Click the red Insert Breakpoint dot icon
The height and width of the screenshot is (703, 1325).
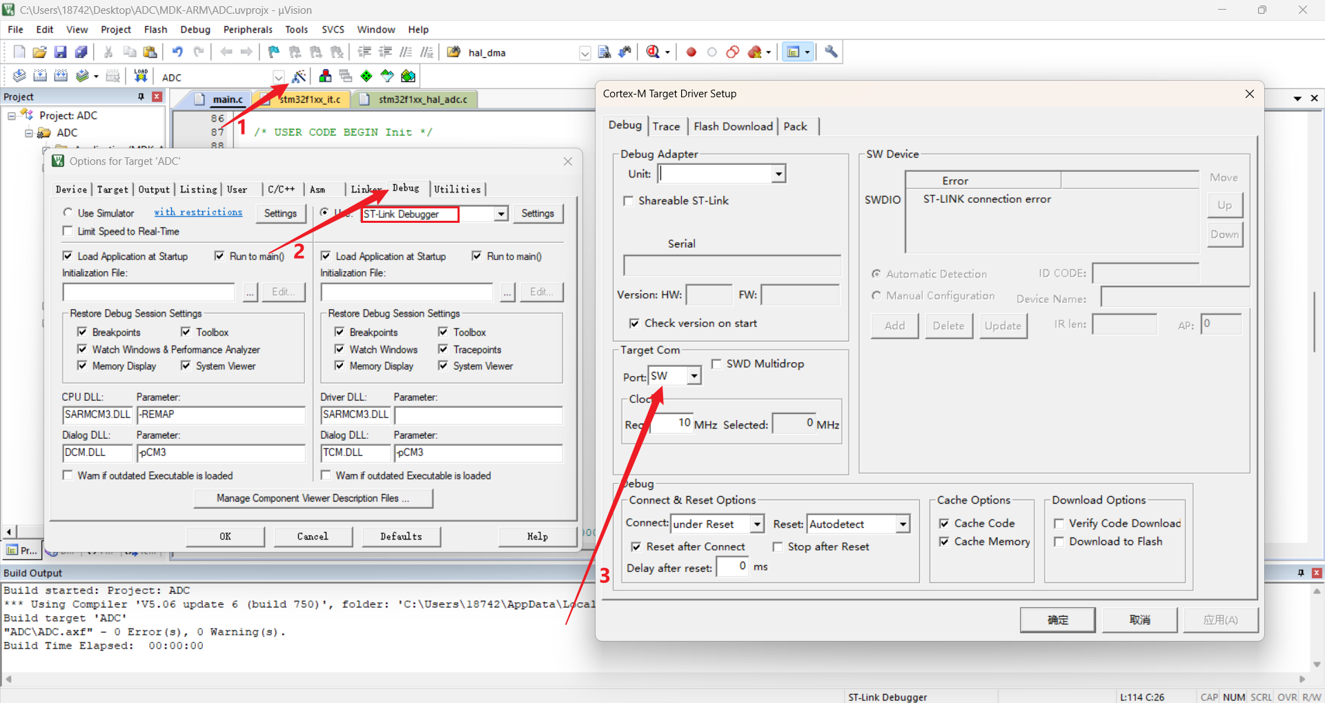point(691,52)
